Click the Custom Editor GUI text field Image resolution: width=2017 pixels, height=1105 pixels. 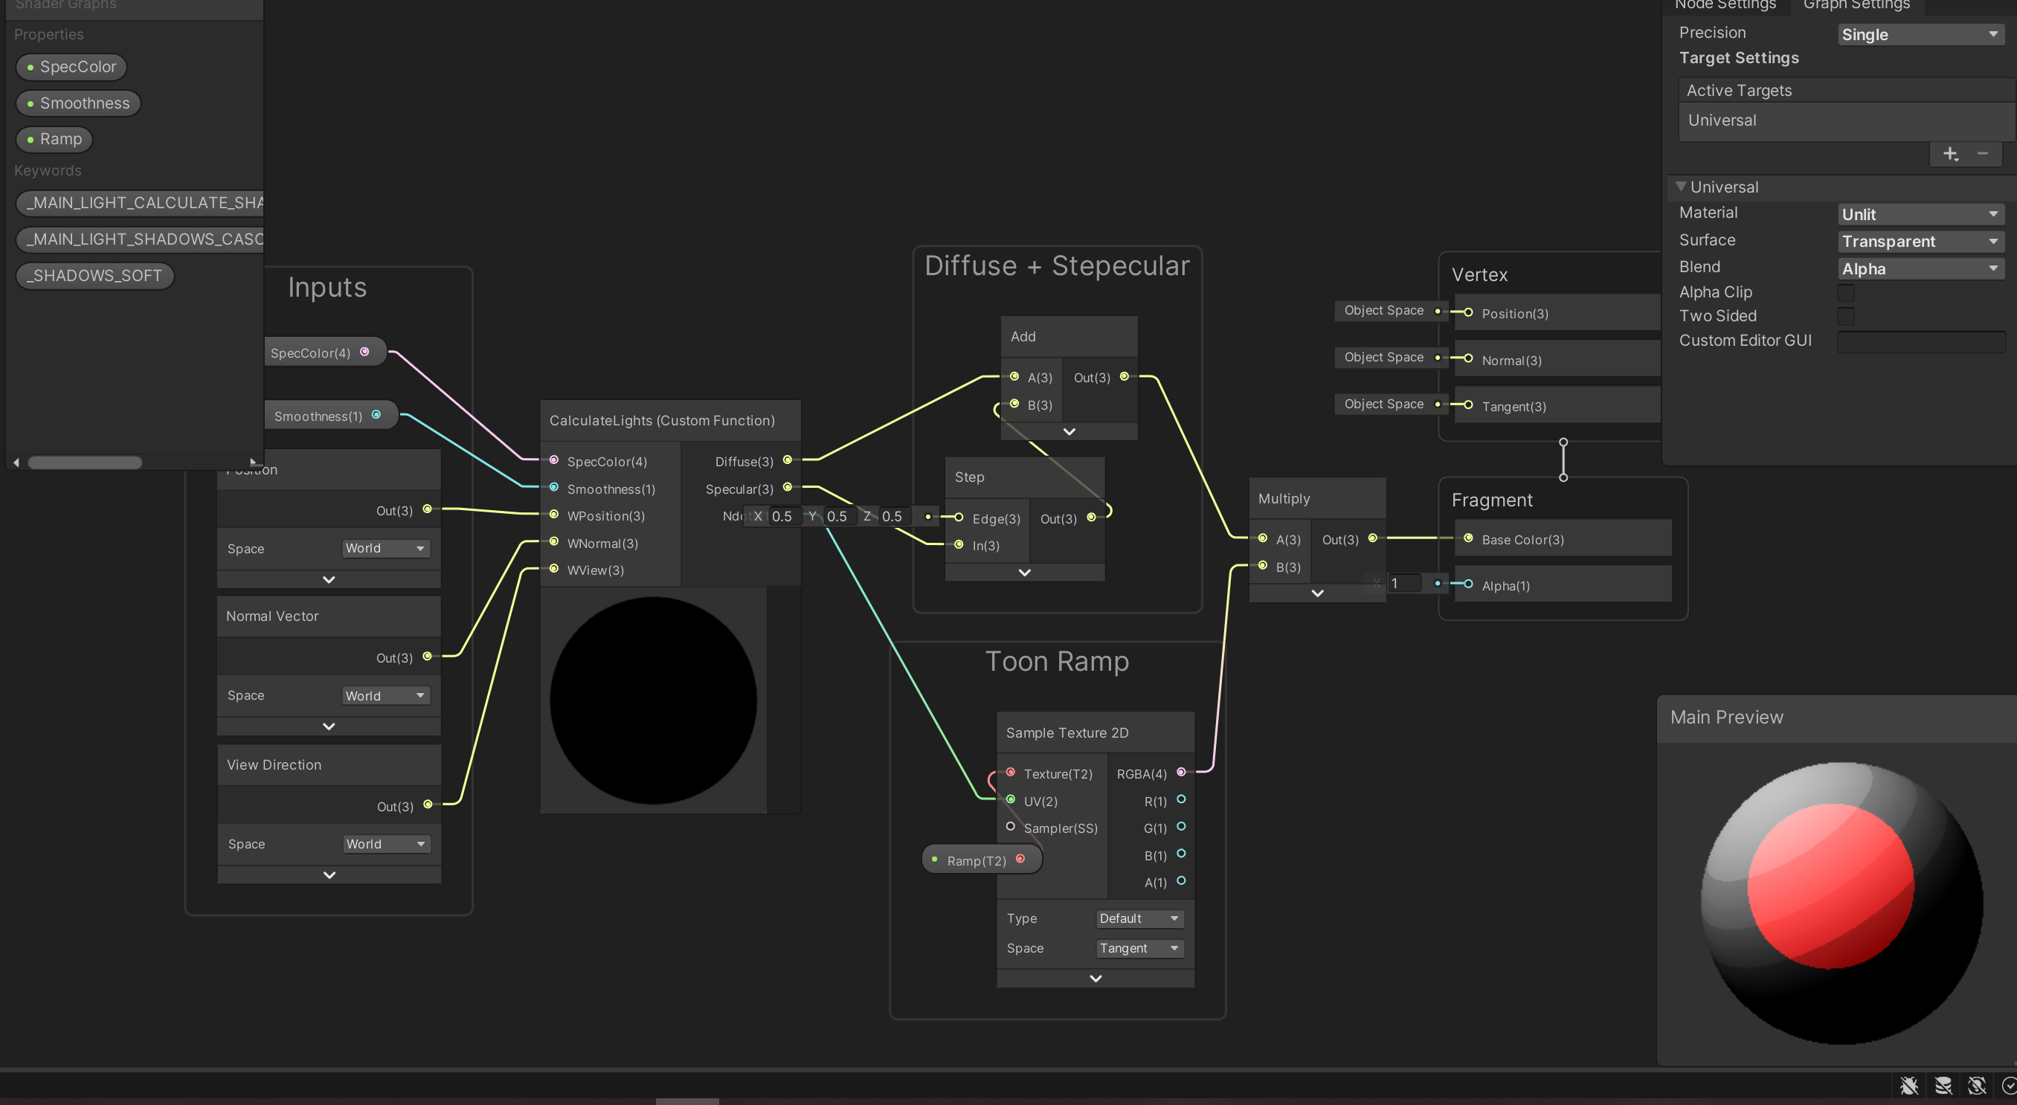point(1921,341)
